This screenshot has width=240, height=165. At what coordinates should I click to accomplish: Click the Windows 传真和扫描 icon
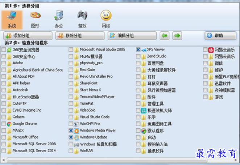[76, 144]
